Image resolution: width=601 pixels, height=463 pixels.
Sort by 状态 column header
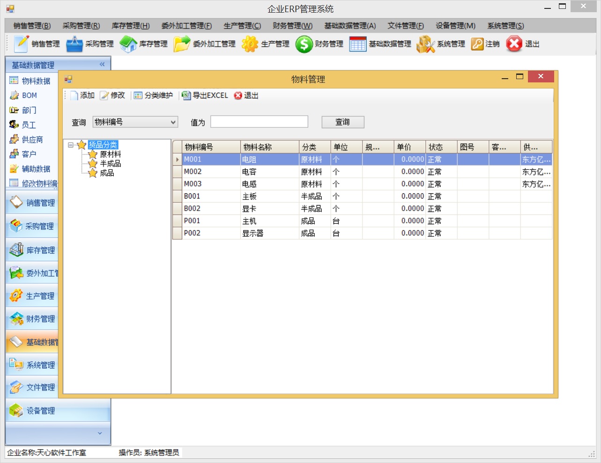(x=441, y=147)
